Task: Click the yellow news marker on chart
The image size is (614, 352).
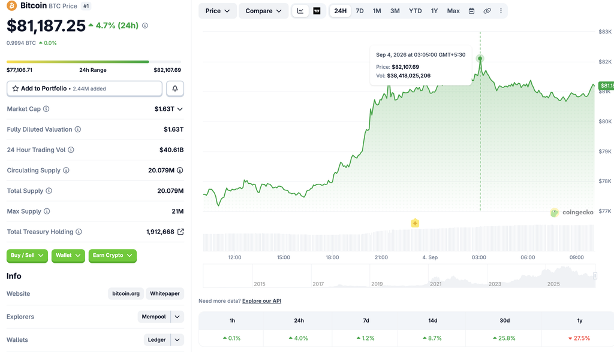Action: [x=415, y=223]
